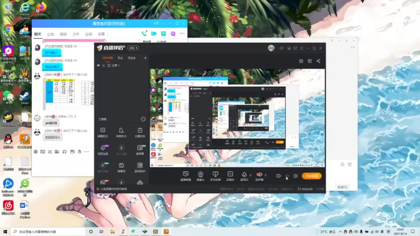Click the first icon above the preview
The width and height of the screenshot is (420, 236).
pyautogui.click(x=301, y=61)
